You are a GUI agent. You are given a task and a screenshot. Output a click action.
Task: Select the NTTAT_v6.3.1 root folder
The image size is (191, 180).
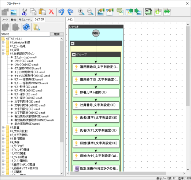(14, 39)
